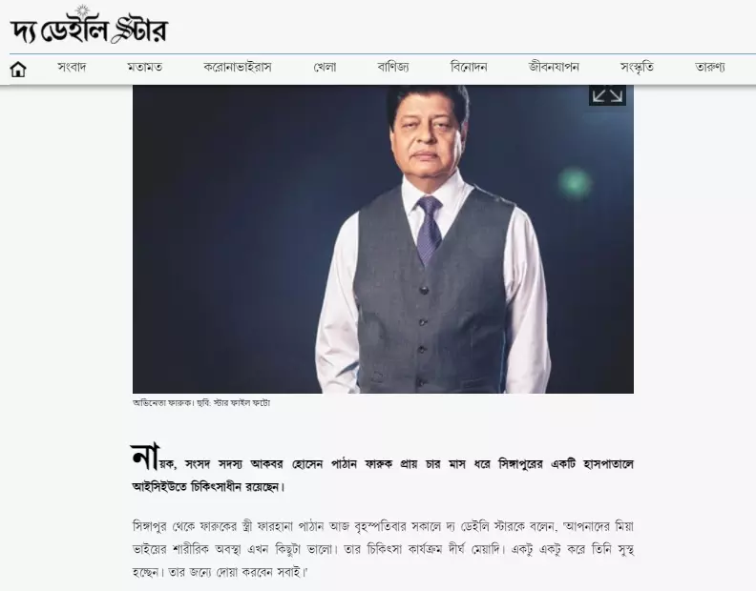
Task: Select the করোনাভাইরাস navigation item
Action: pyautogui.click(x=238, y=67)
